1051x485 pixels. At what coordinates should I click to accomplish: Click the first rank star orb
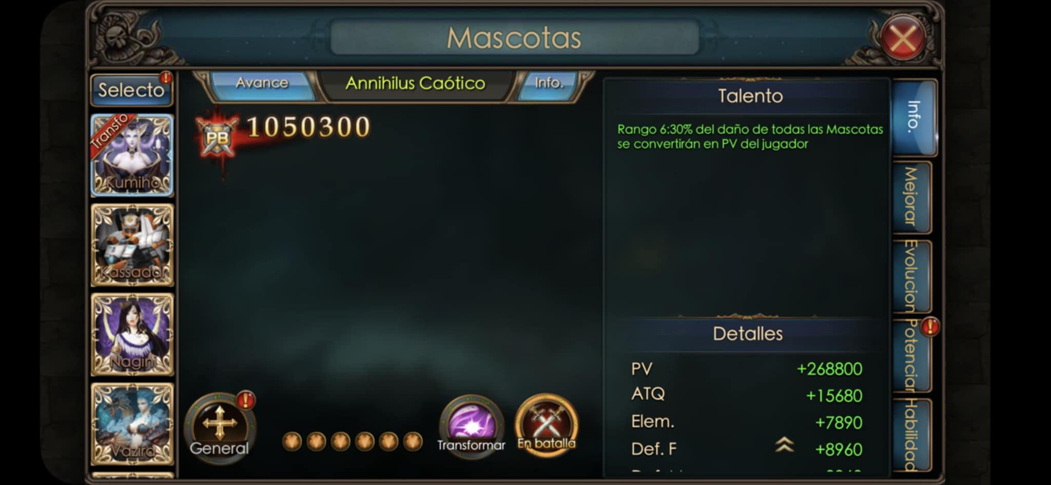[292, 441]
